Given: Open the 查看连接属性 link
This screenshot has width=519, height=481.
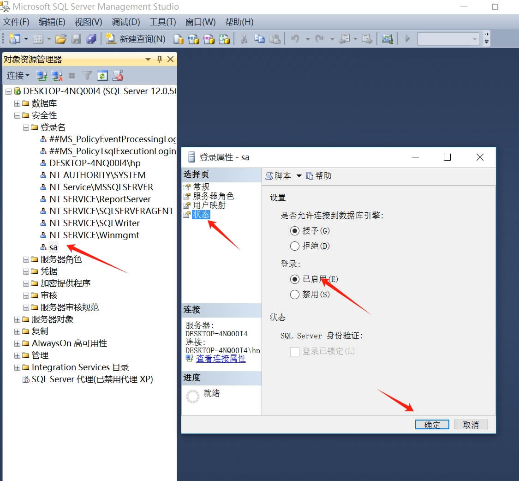Looking at the screenshot, I should tap(221, 359).
